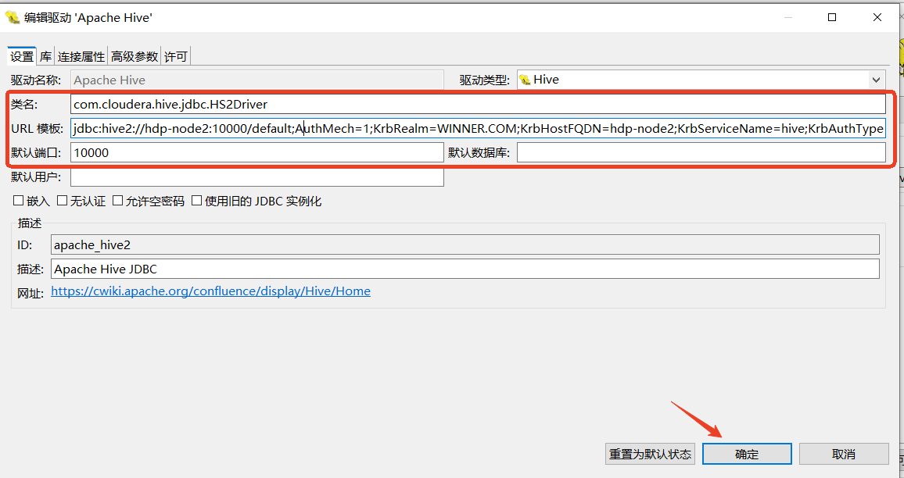Click the URL 模板 input field
904x478 pixels.
tap(478, 128)
